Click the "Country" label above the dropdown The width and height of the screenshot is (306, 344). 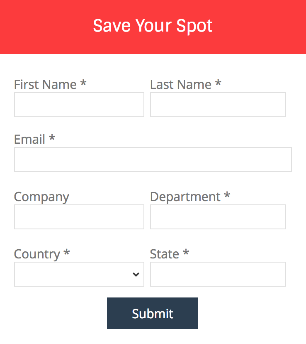click(37, 254)
